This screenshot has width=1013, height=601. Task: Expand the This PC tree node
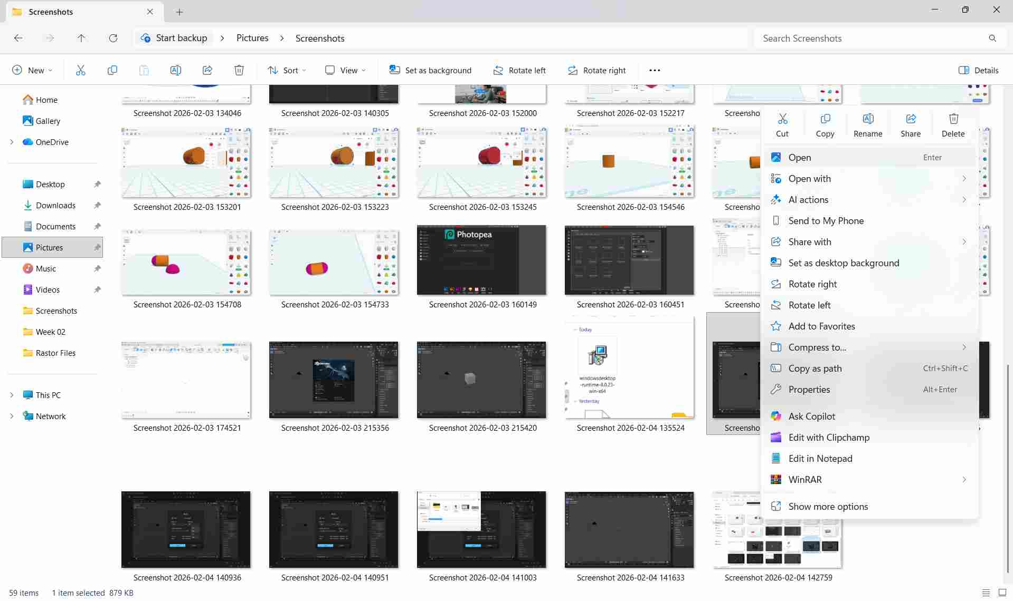pyautogui.click(x=12, y=395)
